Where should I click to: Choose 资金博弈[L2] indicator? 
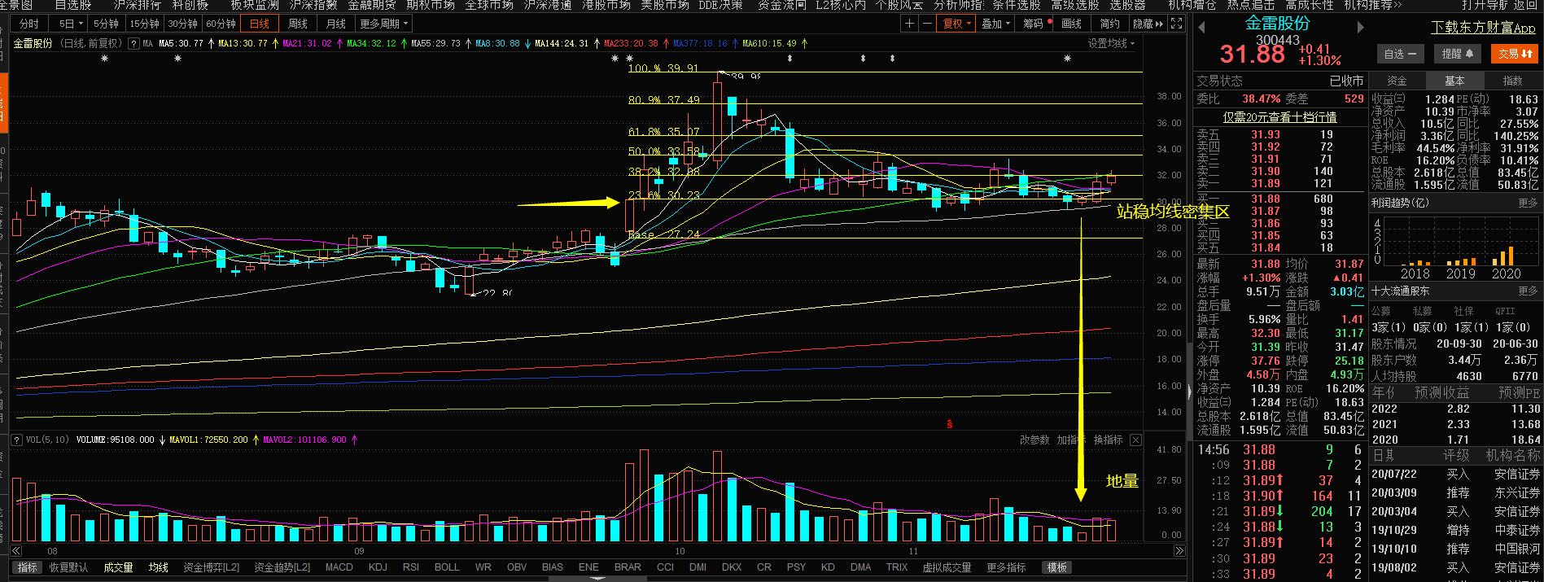click(x=211, y=567)
